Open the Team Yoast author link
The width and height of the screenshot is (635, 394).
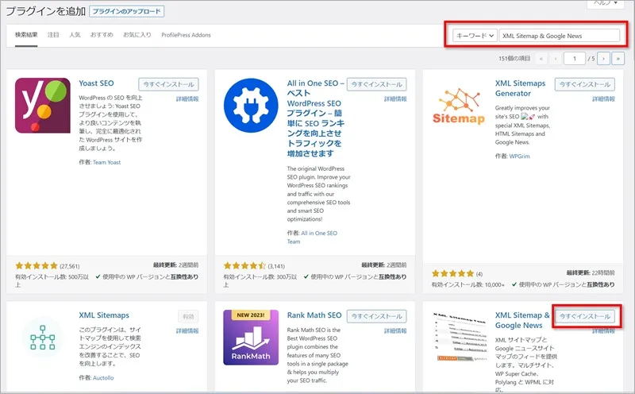(x=107, y=162)
